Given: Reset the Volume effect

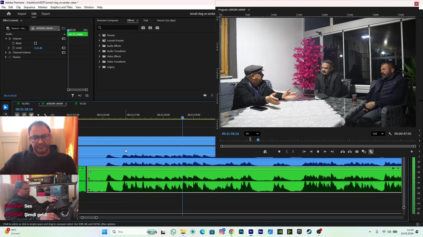Looking at the screenshot, I should (x=63, y=39).
